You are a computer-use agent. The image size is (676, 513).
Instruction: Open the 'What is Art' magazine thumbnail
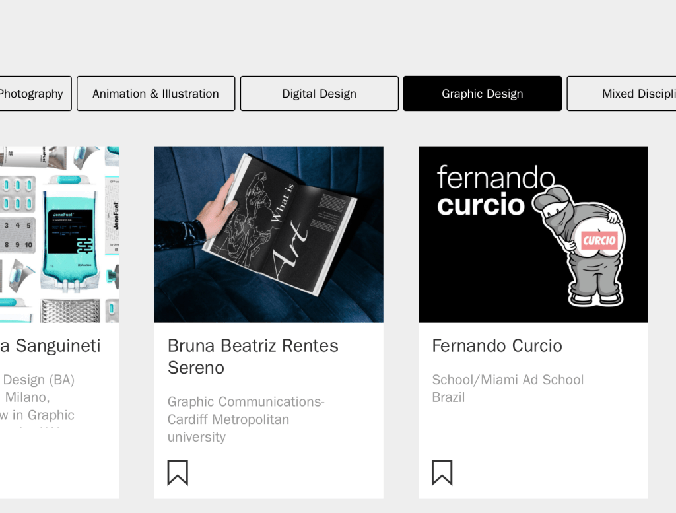[x=268, y=234]
